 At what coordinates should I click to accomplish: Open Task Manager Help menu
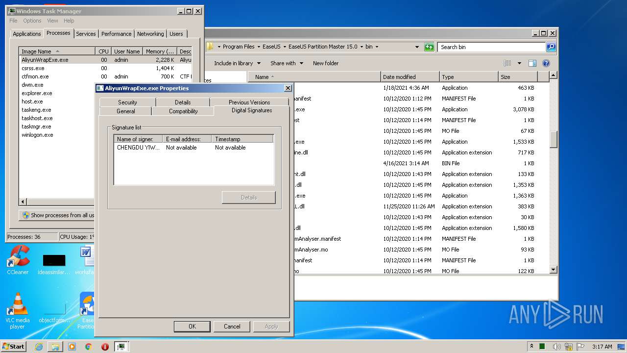tap(69, 21)
